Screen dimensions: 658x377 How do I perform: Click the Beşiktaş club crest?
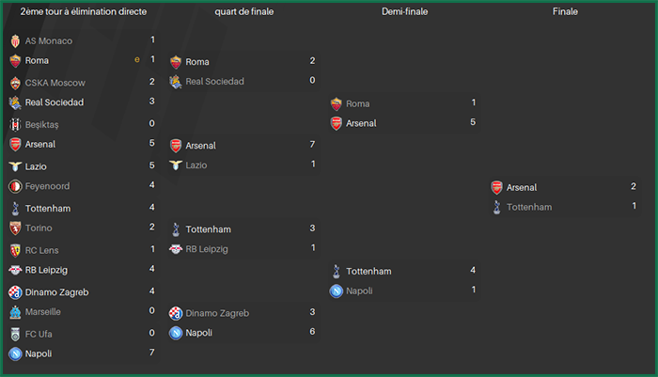pos(15,124)
